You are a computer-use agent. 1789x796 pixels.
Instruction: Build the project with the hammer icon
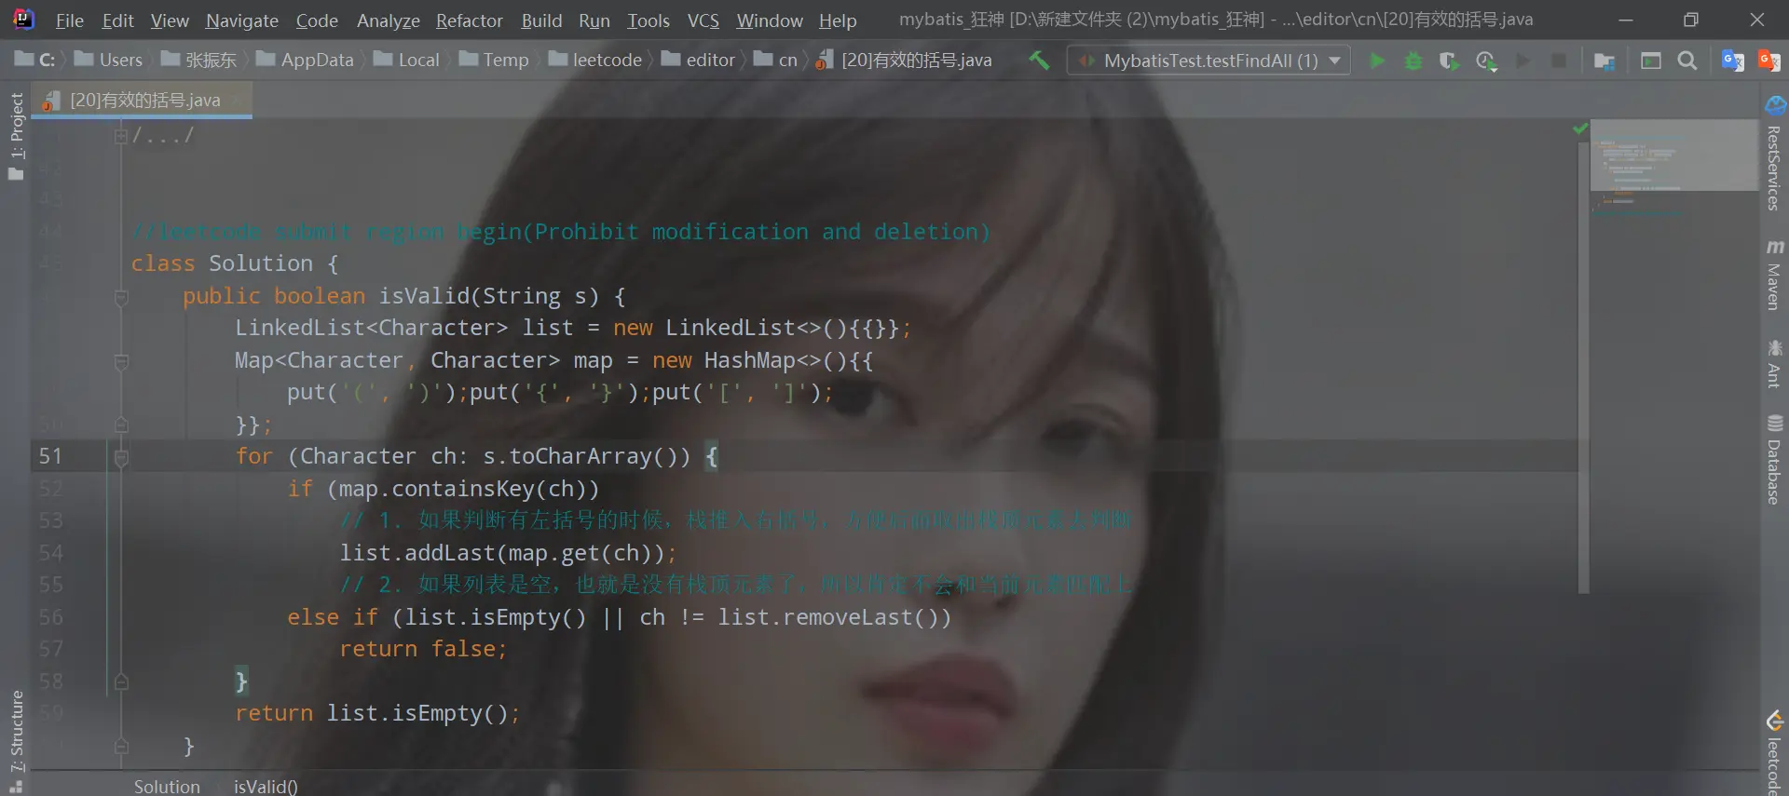[x=1039, y=61]
